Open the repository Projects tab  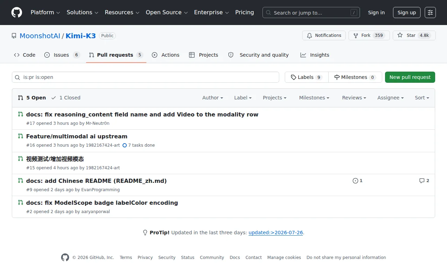pyautogui.click(x=204, y=55)
